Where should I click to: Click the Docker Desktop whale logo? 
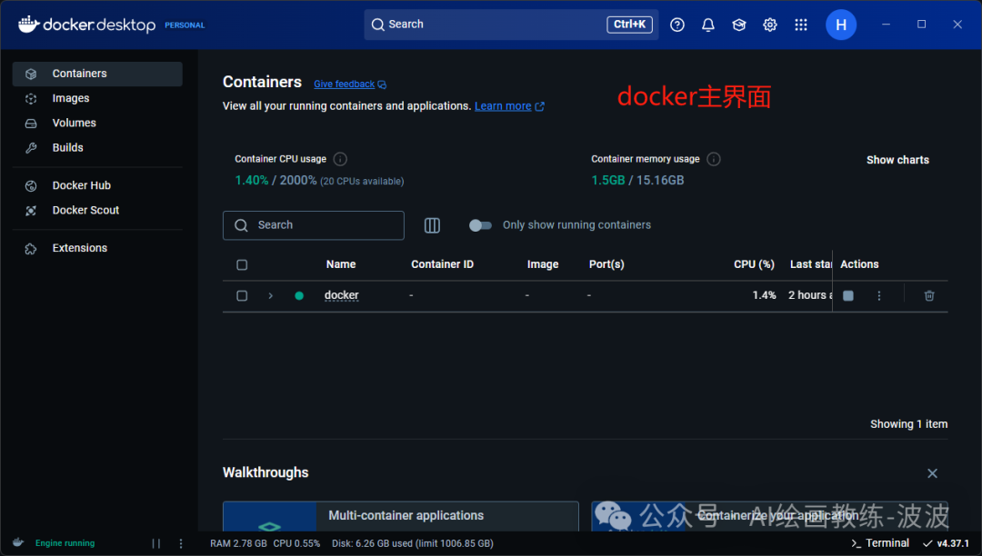[28, 25]
